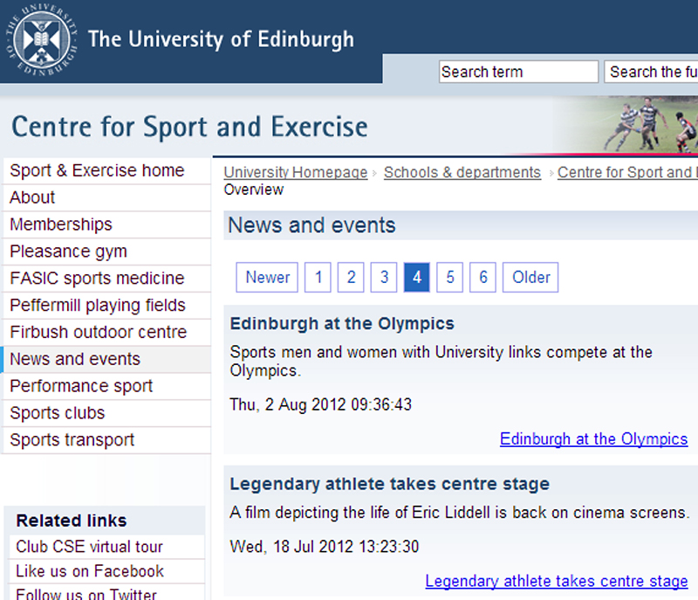
Task: Open Legendary athlete takes centre stage link
Action: click(557, 582)
